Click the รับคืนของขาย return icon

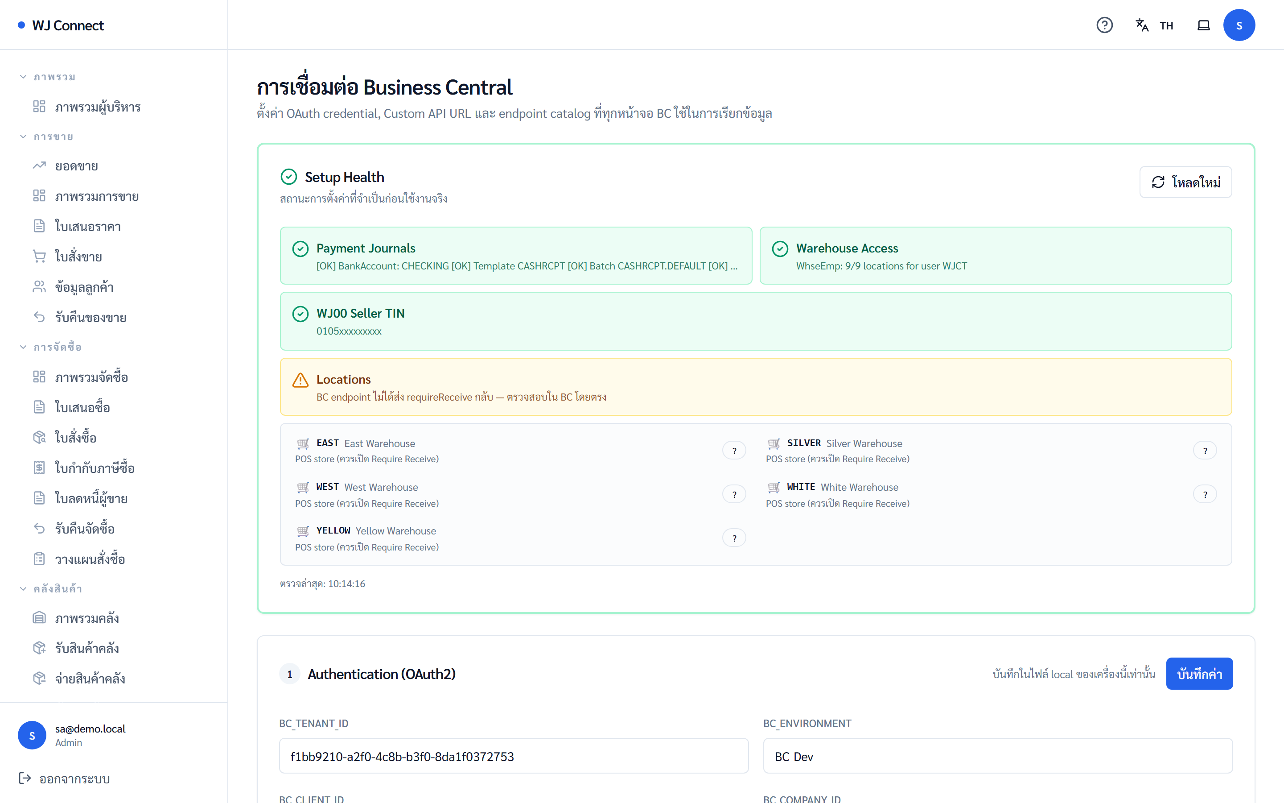39,317
